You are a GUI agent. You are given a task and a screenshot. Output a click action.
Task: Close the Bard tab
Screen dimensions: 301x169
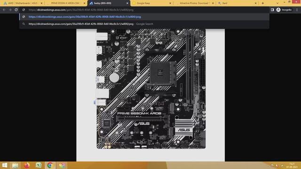(x=255, y=3)
